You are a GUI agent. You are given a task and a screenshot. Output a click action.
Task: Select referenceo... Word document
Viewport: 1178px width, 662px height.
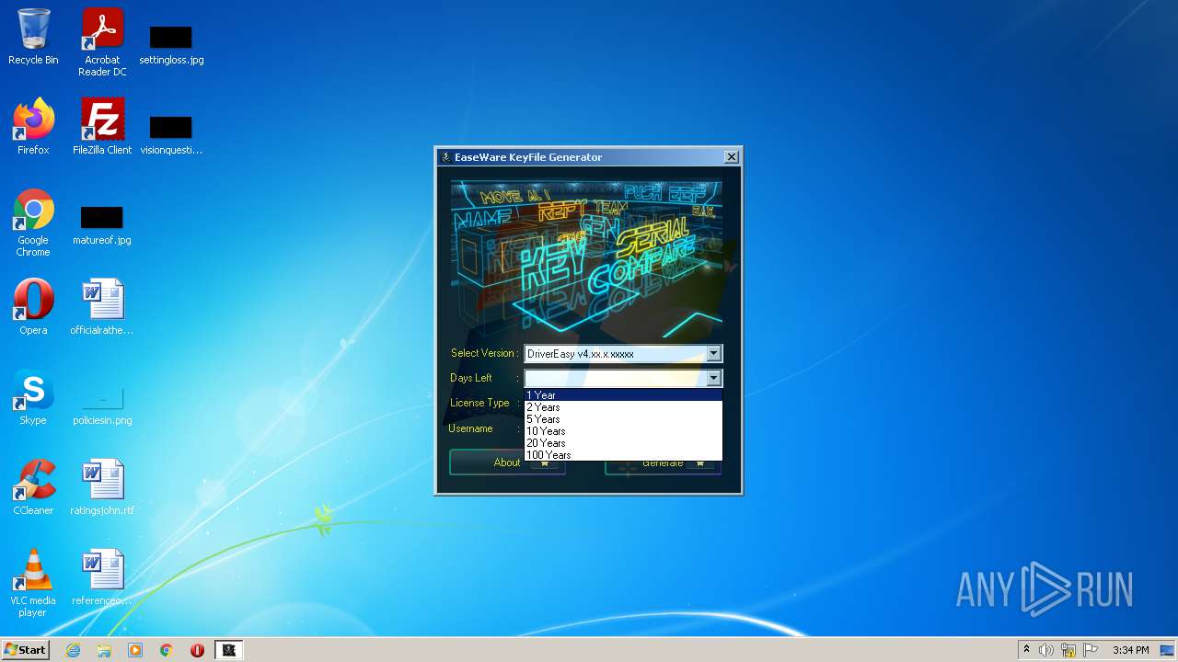coord(102,576)
